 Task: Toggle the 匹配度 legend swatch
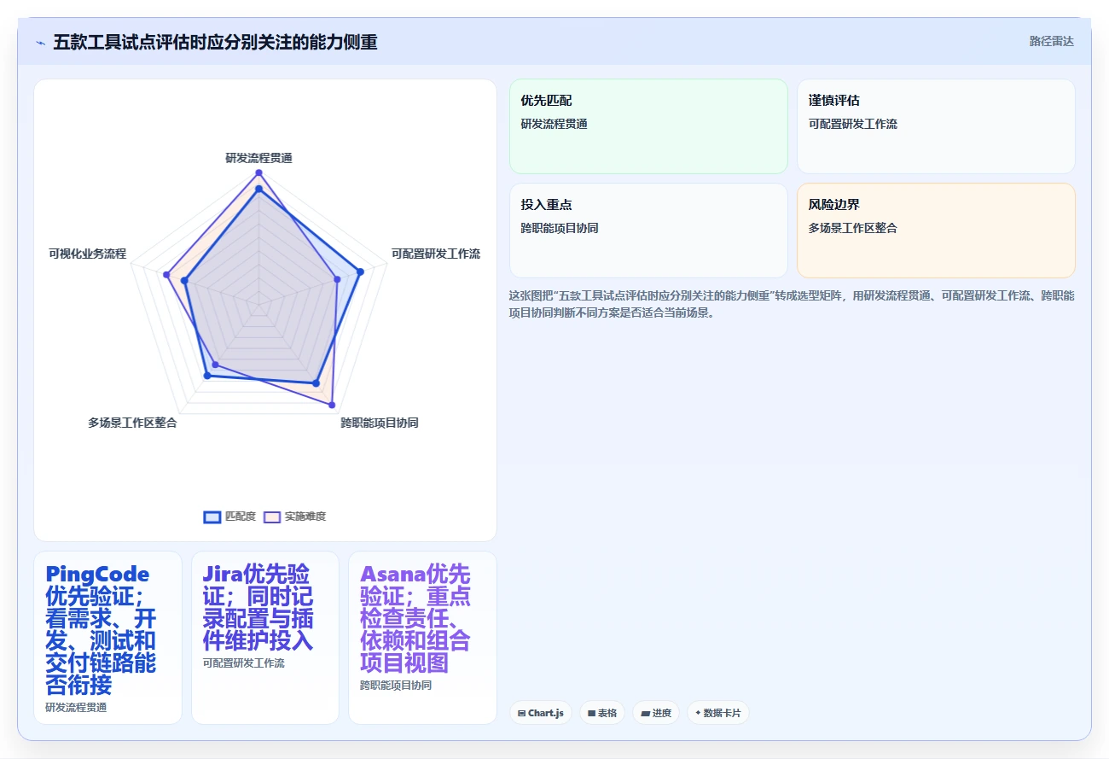pos(212,517)
